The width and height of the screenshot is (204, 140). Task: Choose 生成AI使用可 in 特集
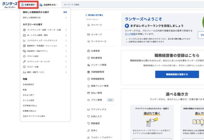[28, 84]
